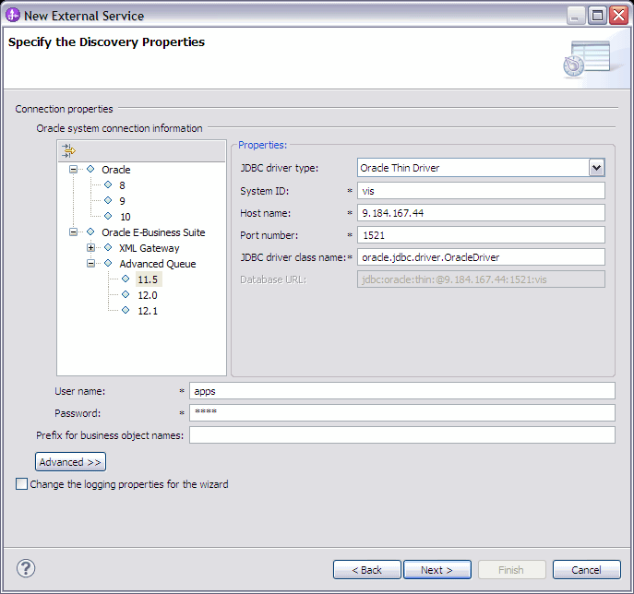The image size is (634, 594).
Task: Collapse the Oracle E-Business Suite node
Action: 73,232
